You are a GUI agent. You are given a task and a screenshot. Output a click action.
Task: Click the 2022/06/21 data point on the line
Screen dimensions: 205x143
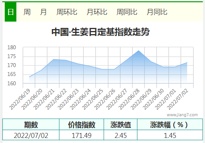point(53,59)
